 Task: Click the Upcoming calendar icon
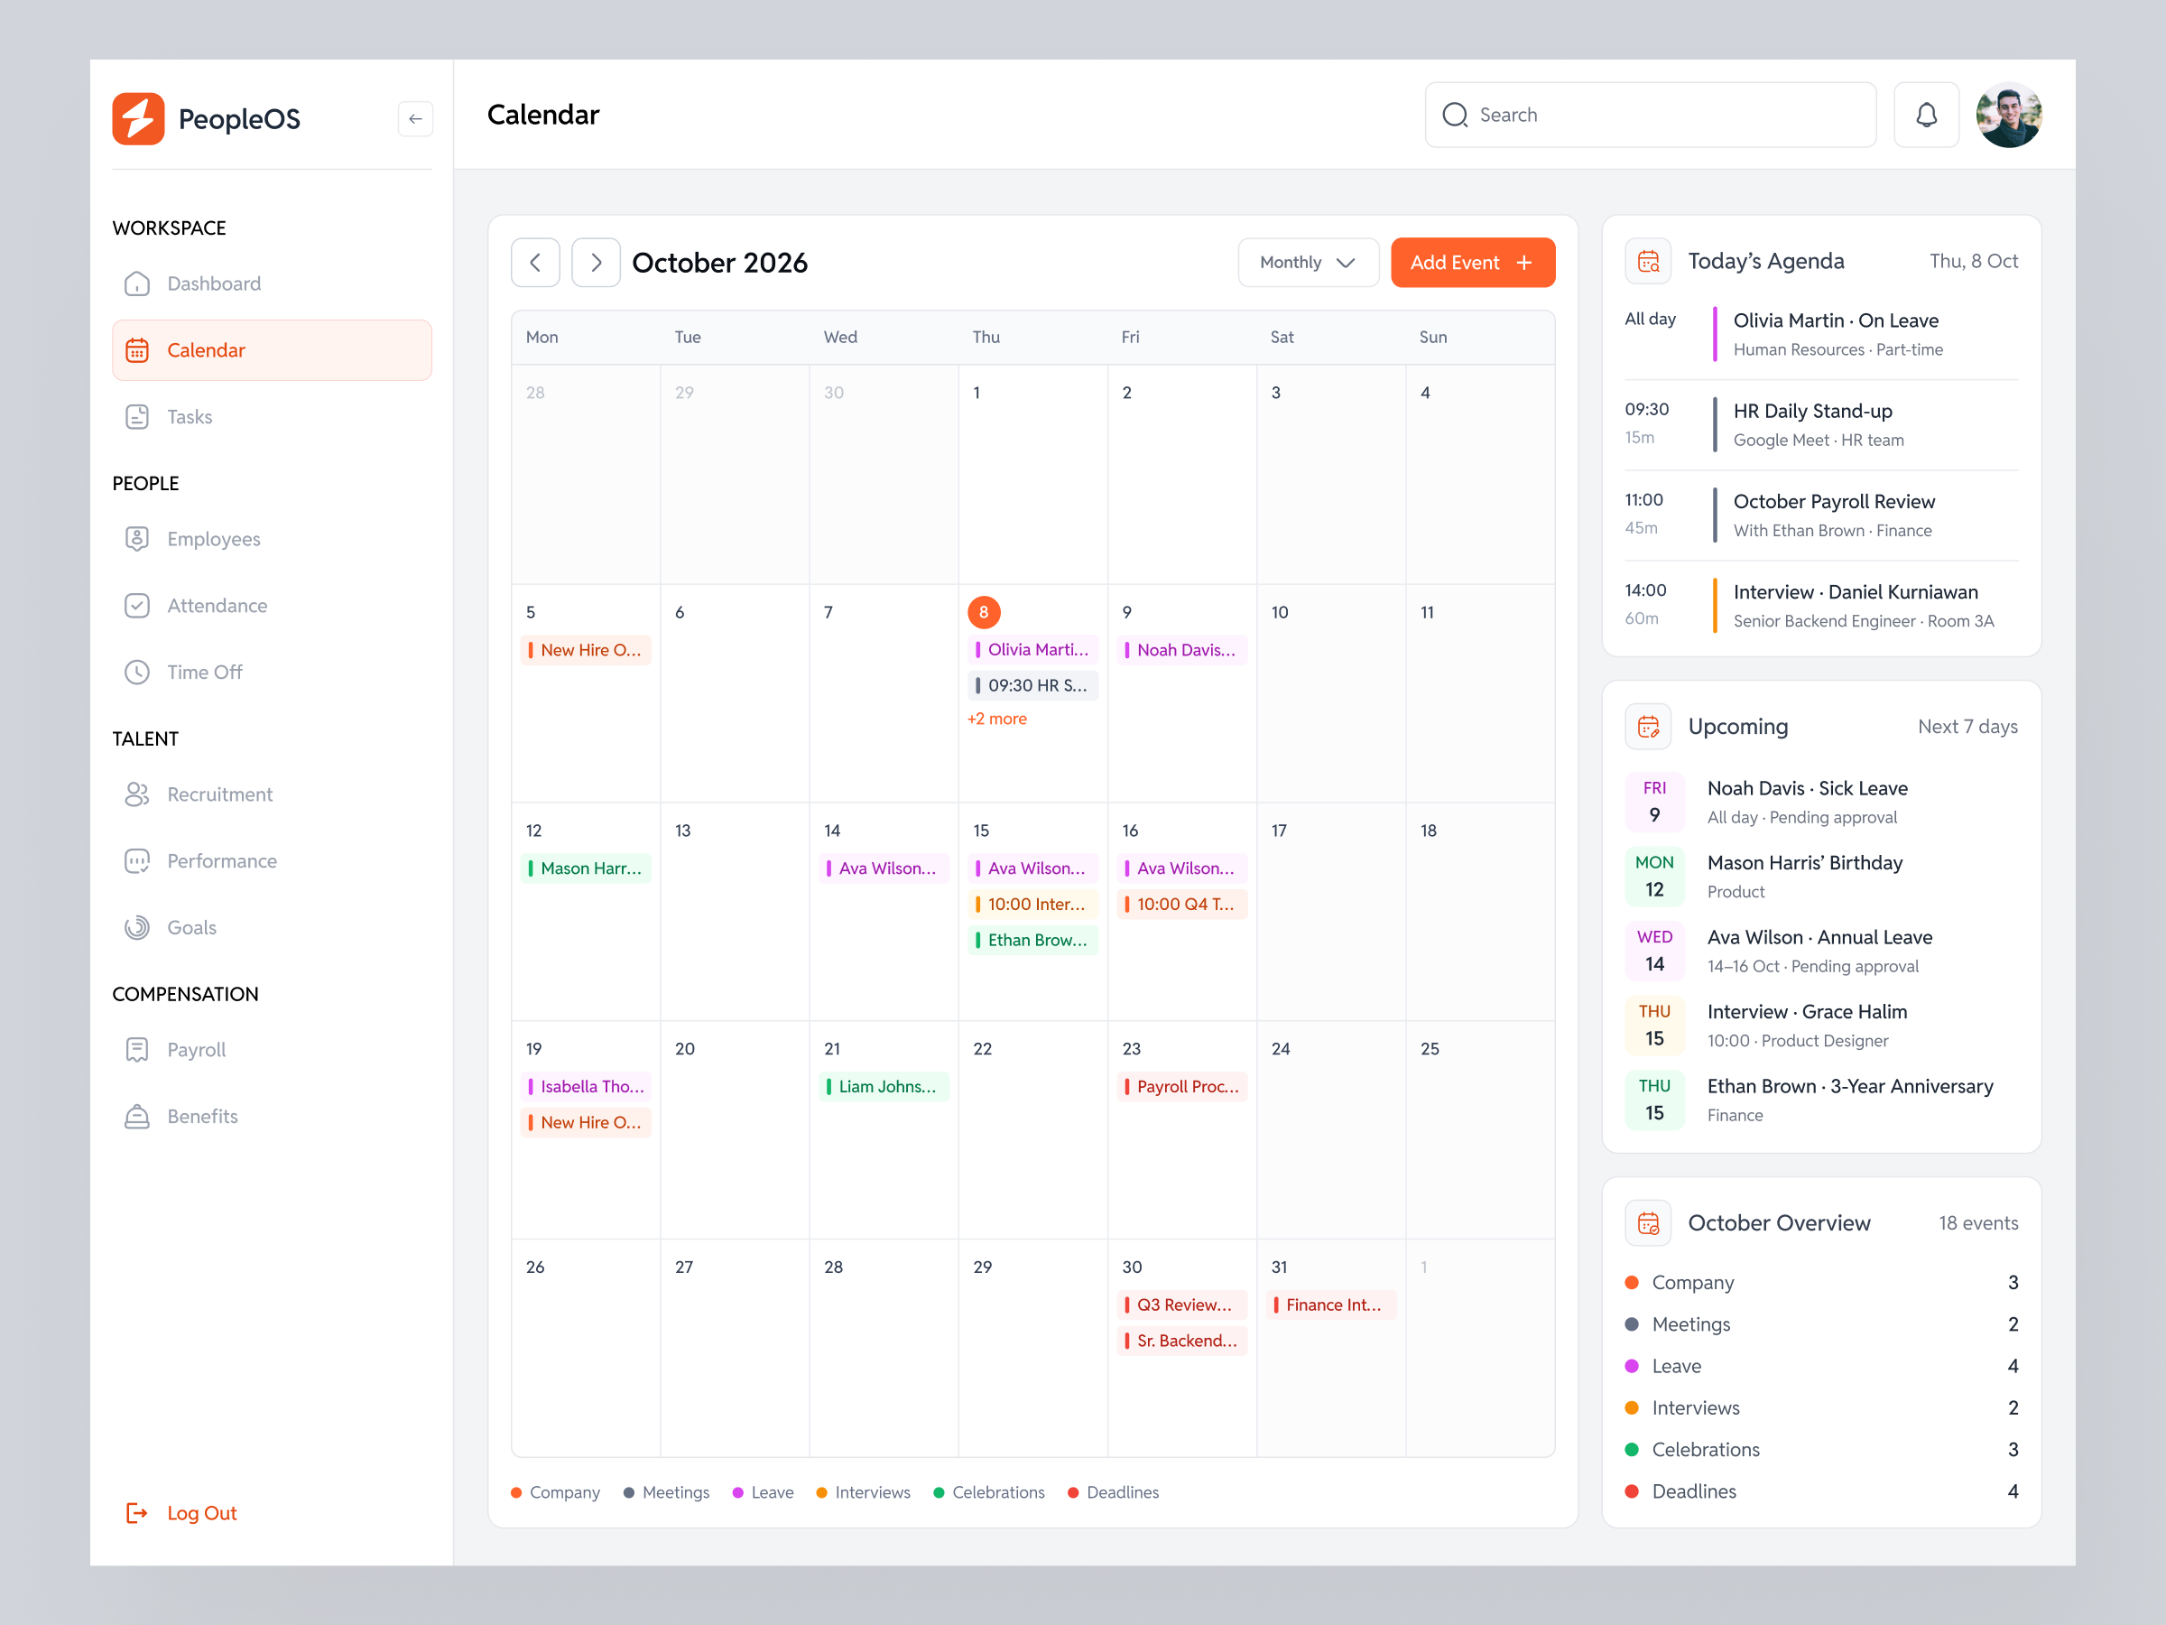point(1648,727)
